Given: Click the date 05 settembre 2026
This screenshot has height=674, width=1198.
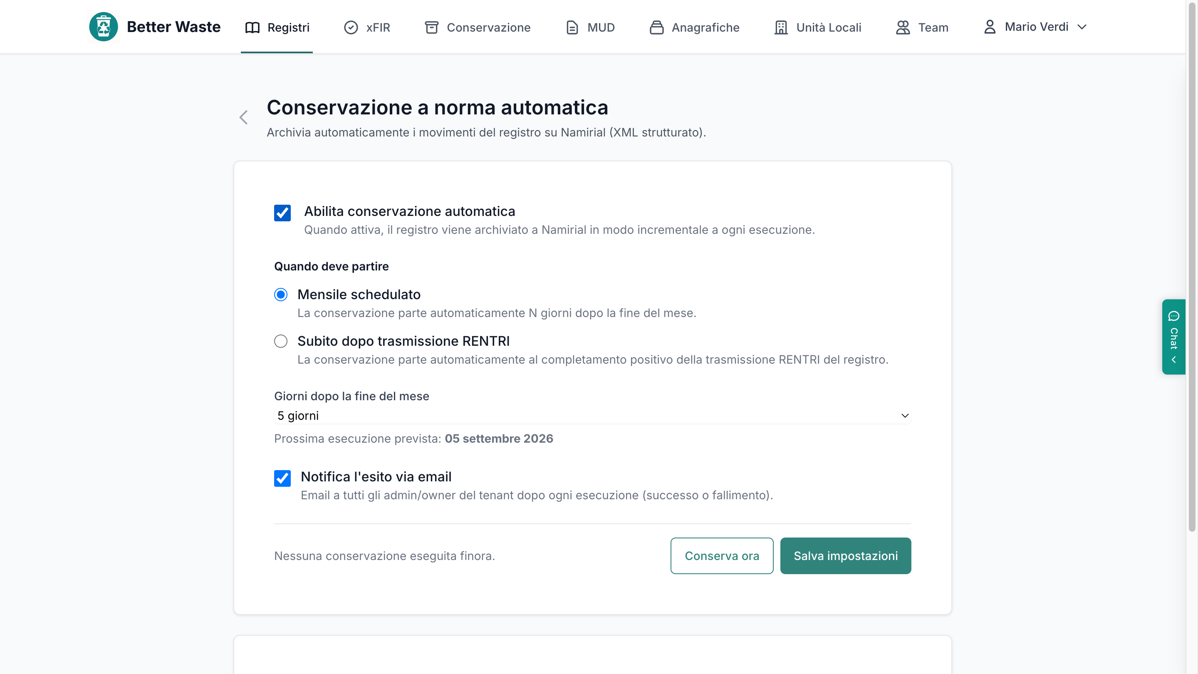Looking at the screenshot, I should [499, 439].
